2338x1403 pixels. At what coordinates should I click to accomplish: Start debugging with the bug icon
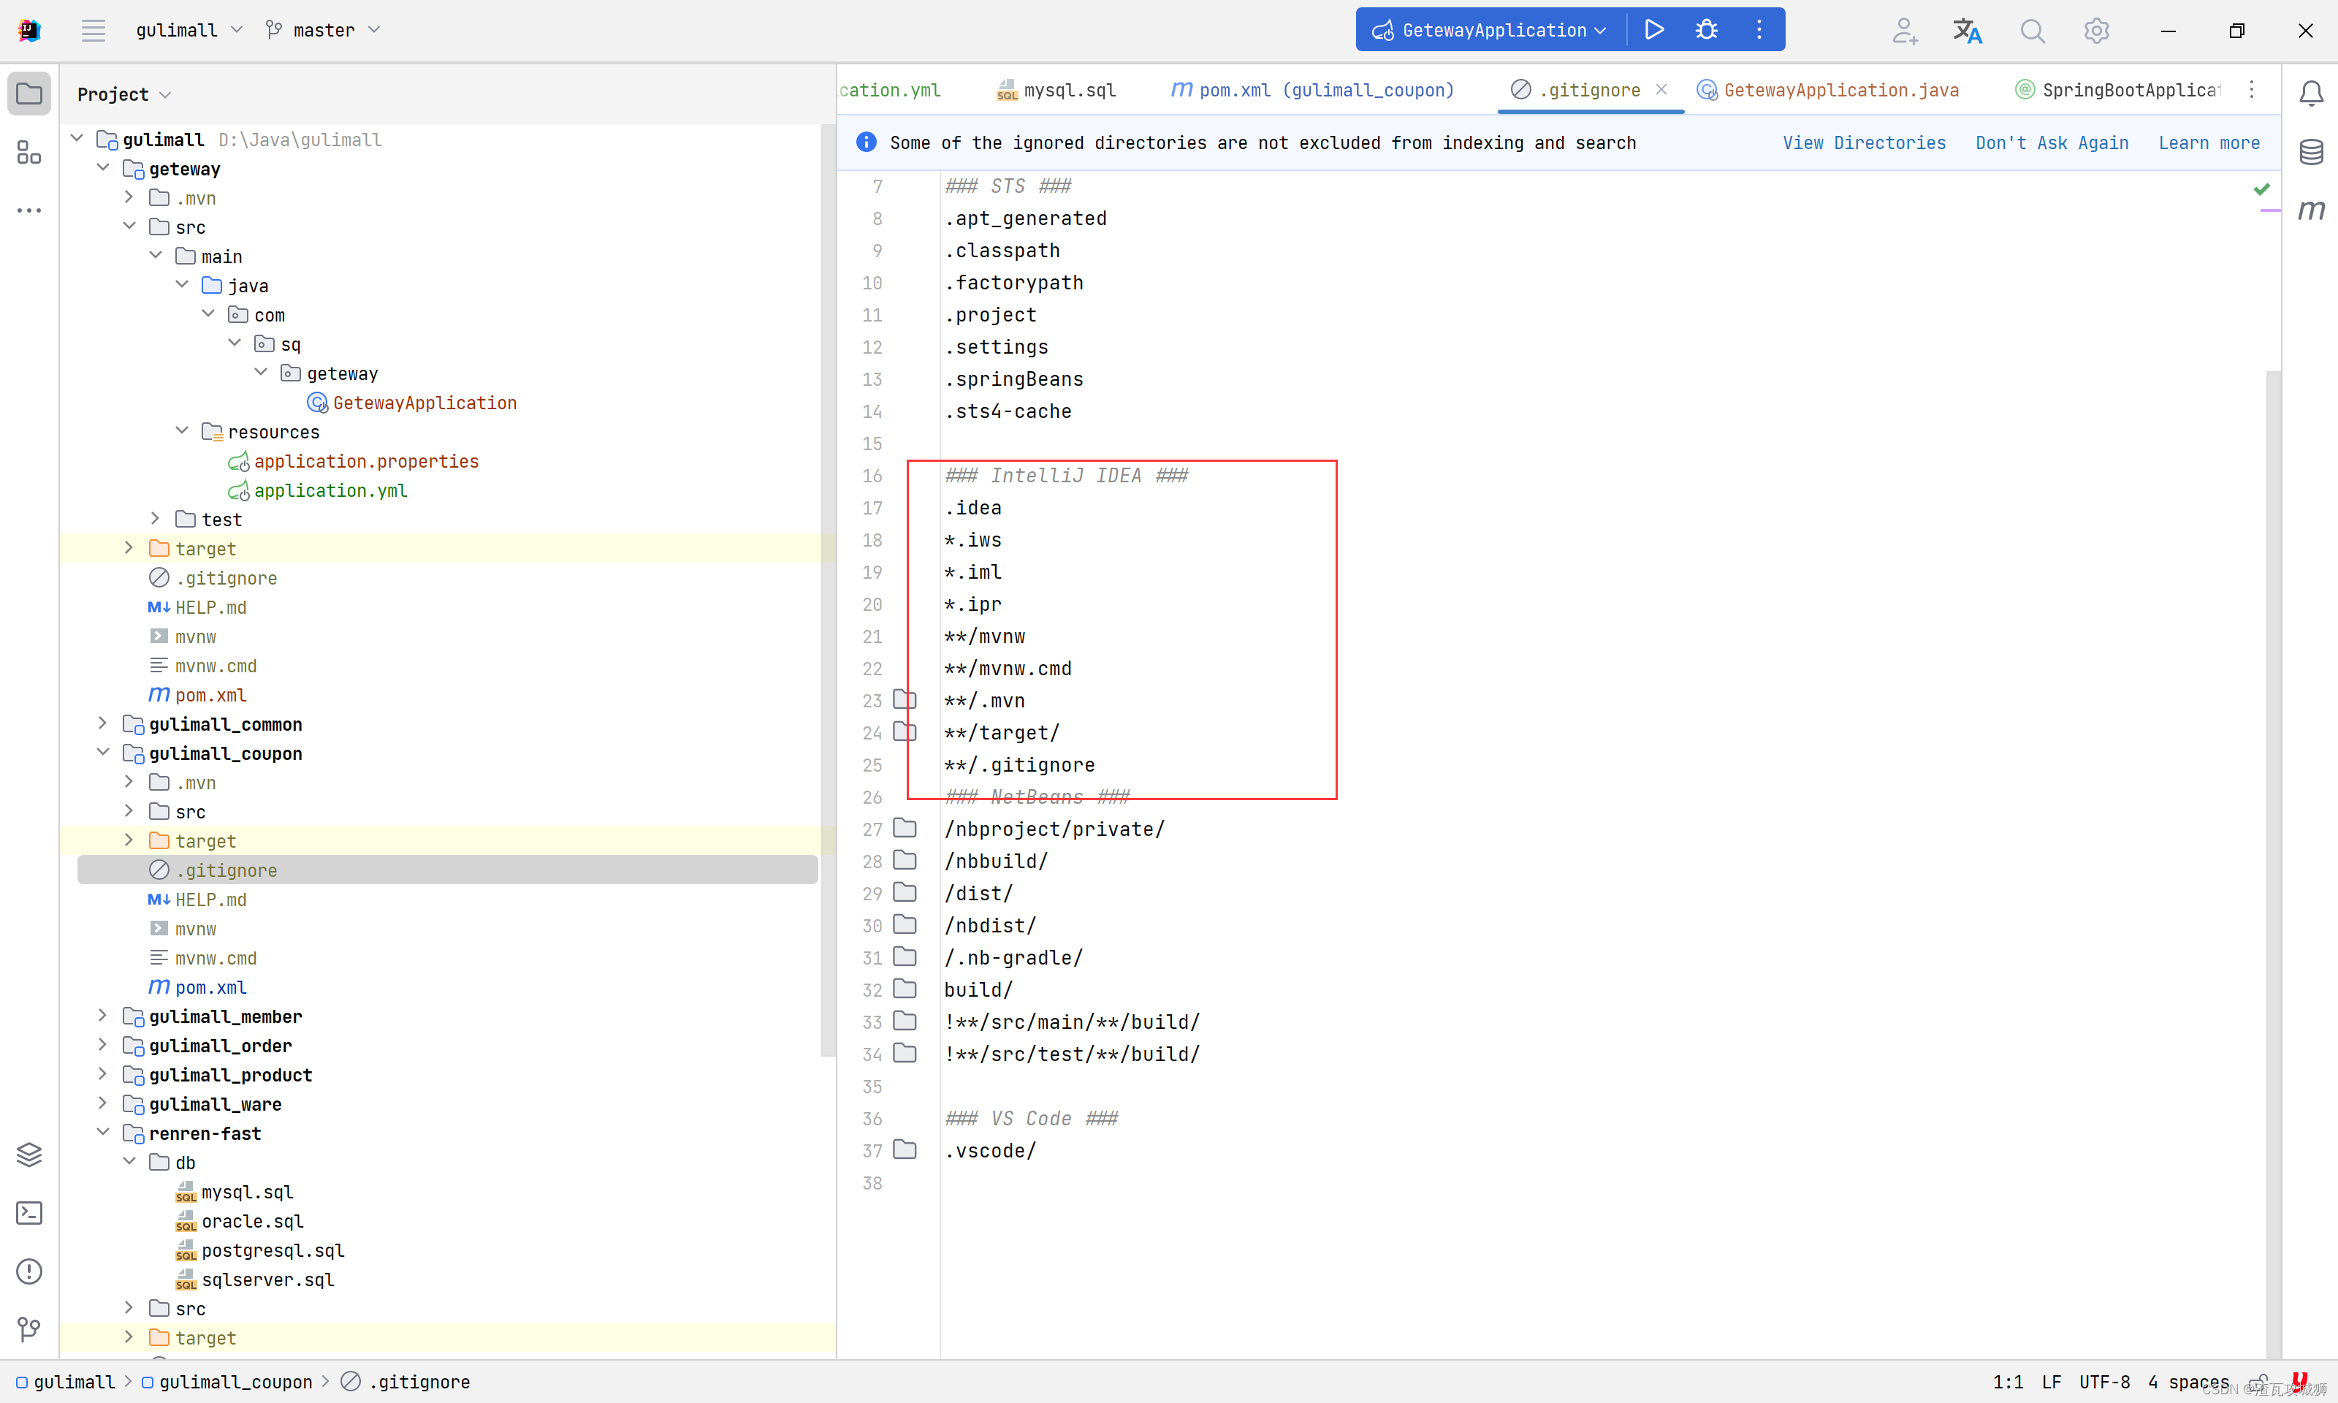(1706, 30)
